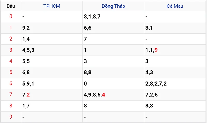This screenshot has width=207, height=123.
Task: Select TPHCM cell showing 5,9,1
Action: [x=28, y=83]
